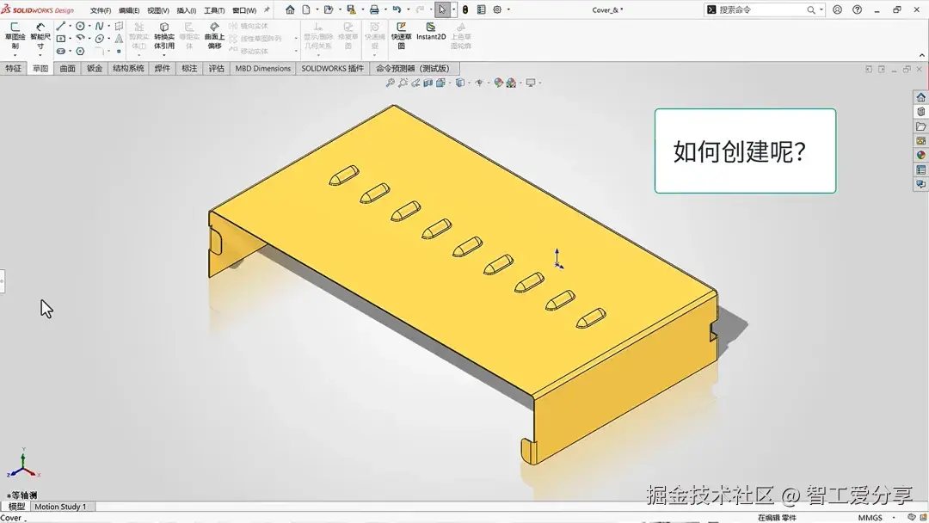This screenshot has width=929, height=523.
Task: Select the Slot sketch tool
Action: coord(60,51)
